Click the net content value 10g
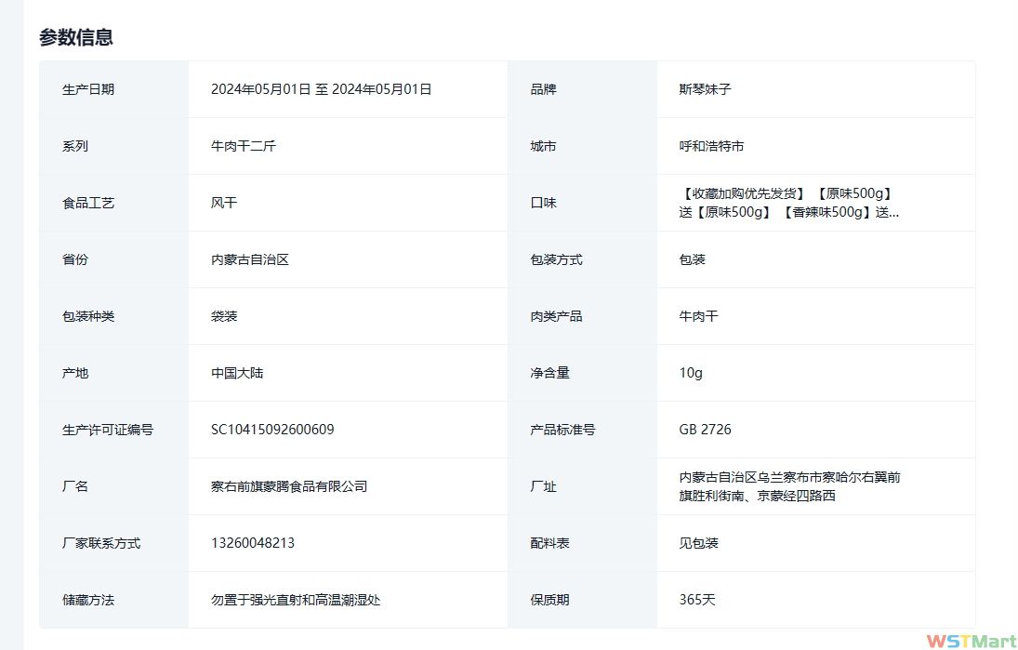 point(691,373)
